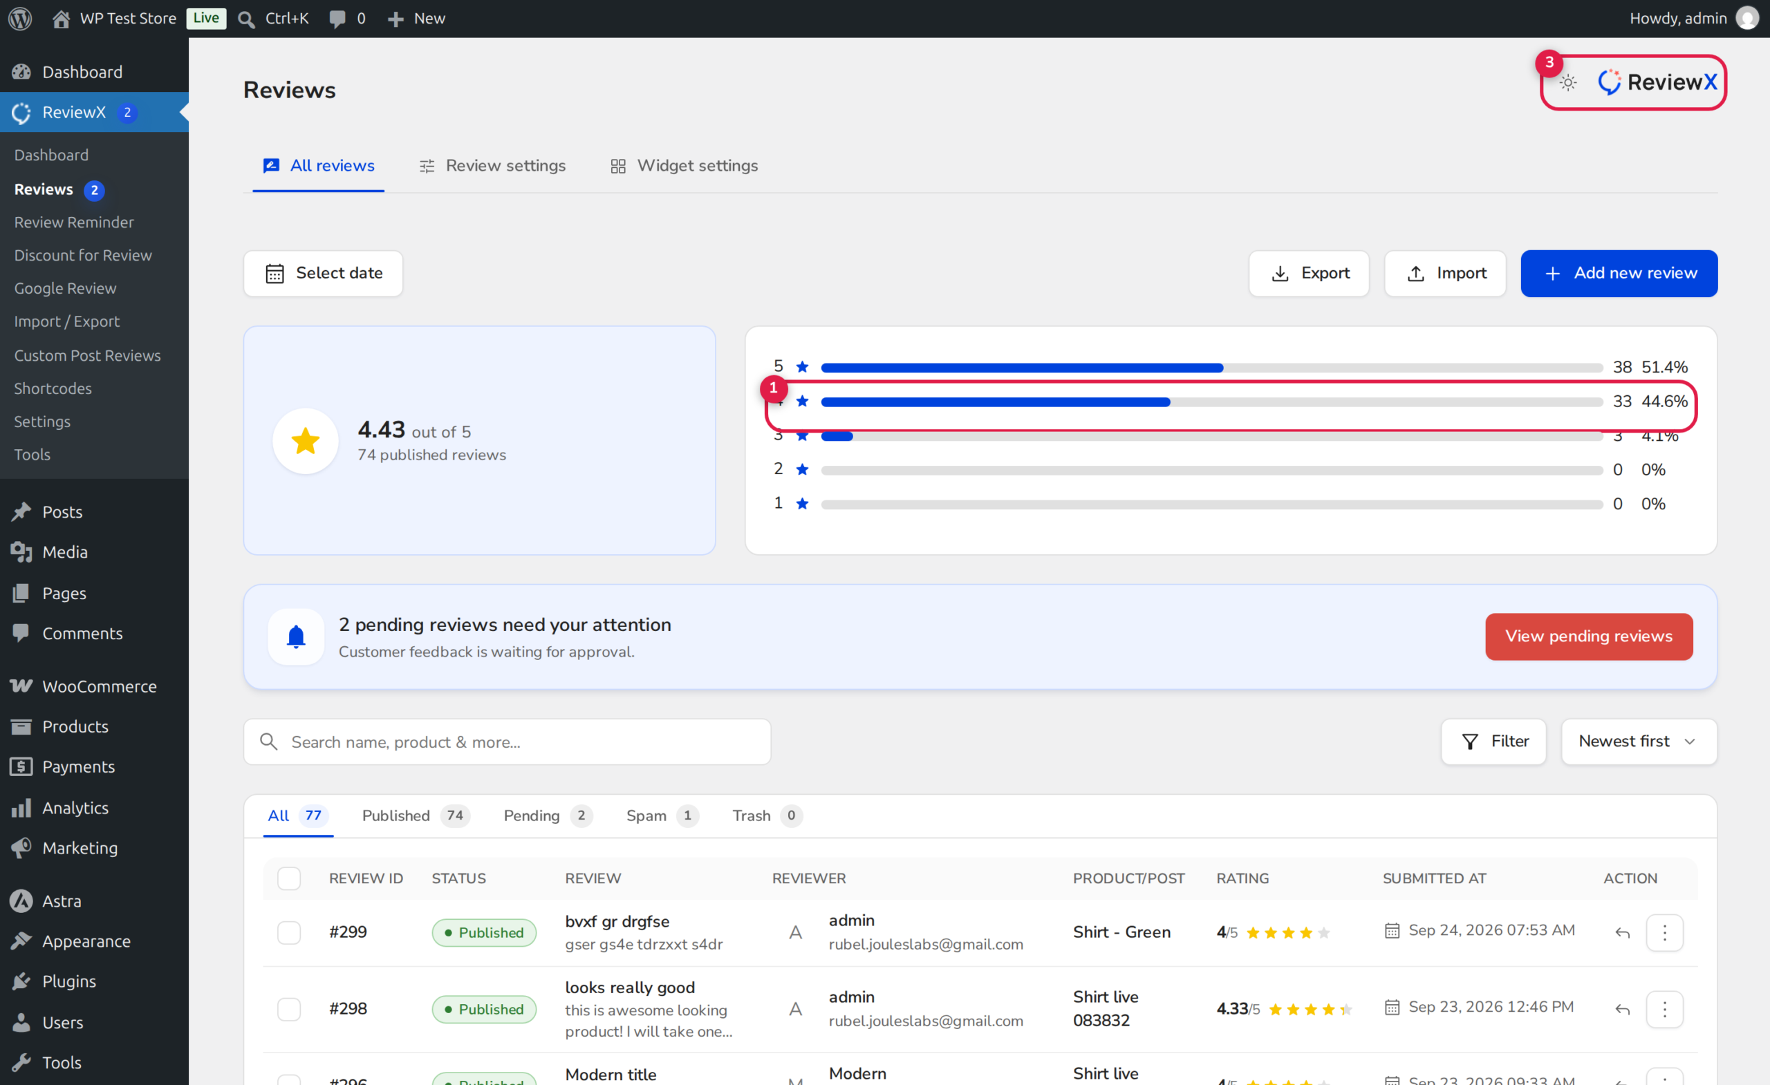Switch to the Widget settings tab
The width and height of the screenshot is (1770, 1085).
pos(684,166)
